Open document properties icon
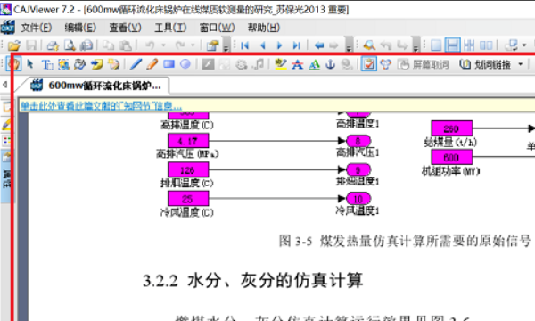 pos(212,45)
